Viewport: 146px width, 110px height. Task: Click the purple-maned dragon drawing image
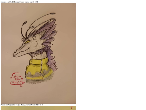point(39,53)
